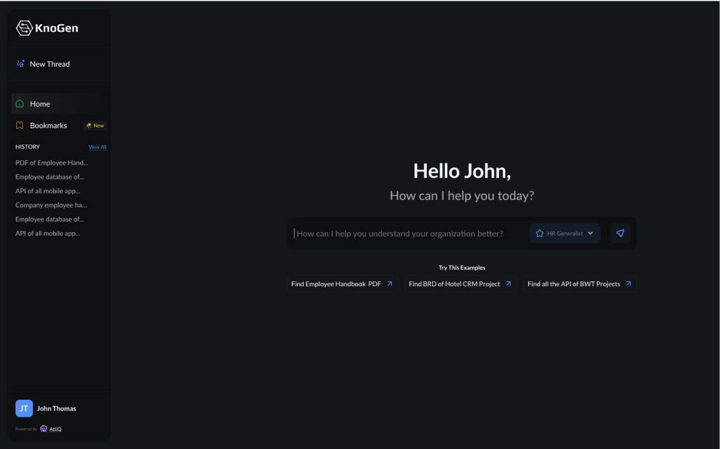Screen dimensions: 720x449
Task: Expand the HR Generalist dropdown chevron
Action: click(590, 234)
